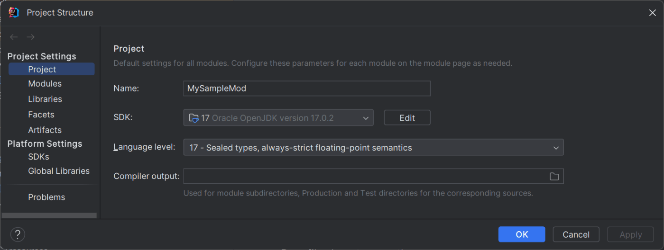Open the SDK combo box showing OpenJDK 17
This screenshot has width=664, height=250.
[x=278, y=118]
